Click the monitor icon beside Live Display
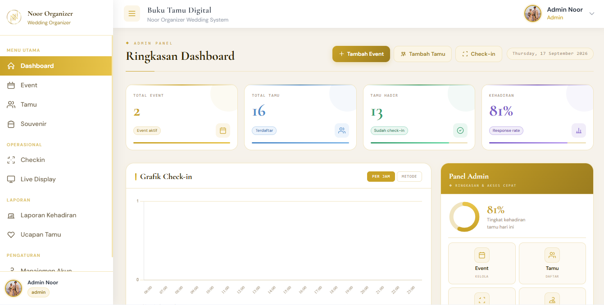 click(x=11, y=179)
